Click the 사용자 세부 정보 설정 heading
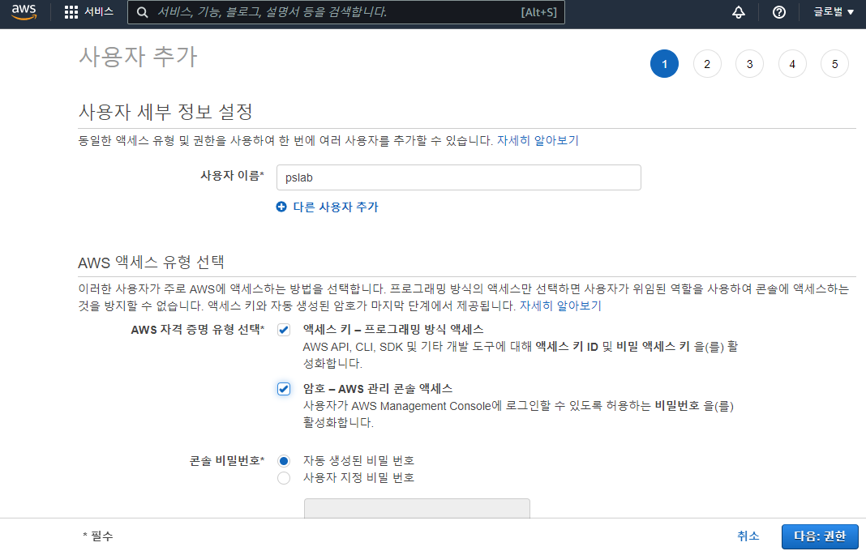 [x=165, y=112]
